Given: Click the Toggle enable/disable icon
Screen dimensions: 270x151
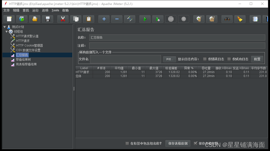Looking at the screenshot, I should [130, 19].
